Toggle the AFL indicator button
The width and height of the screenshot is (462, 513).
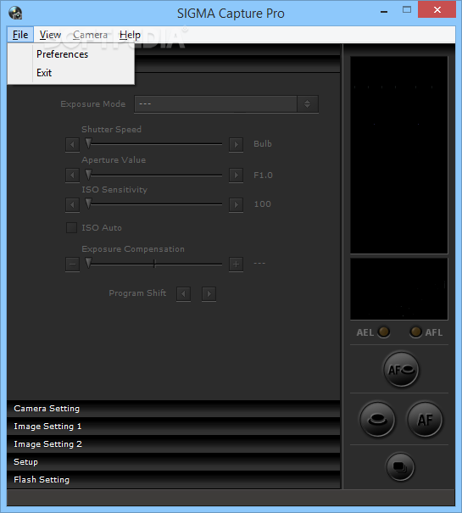415,332
